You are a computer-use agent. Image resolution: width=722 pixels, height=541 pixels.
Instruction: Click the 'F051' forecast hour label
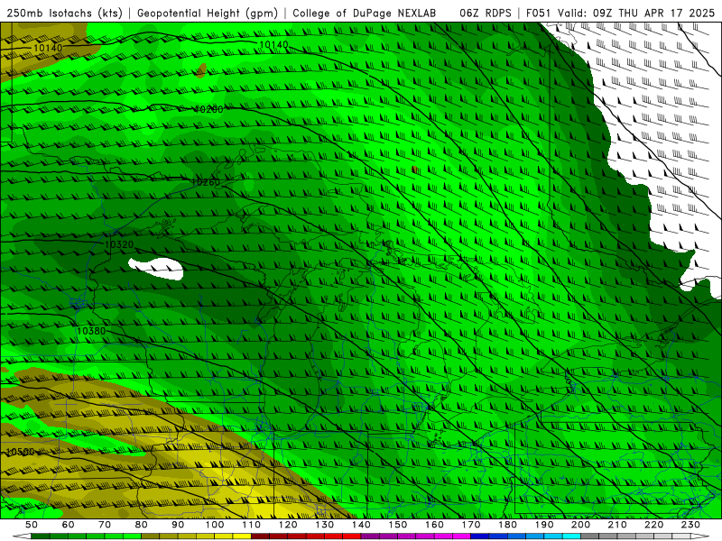click(x=538, y=14)
